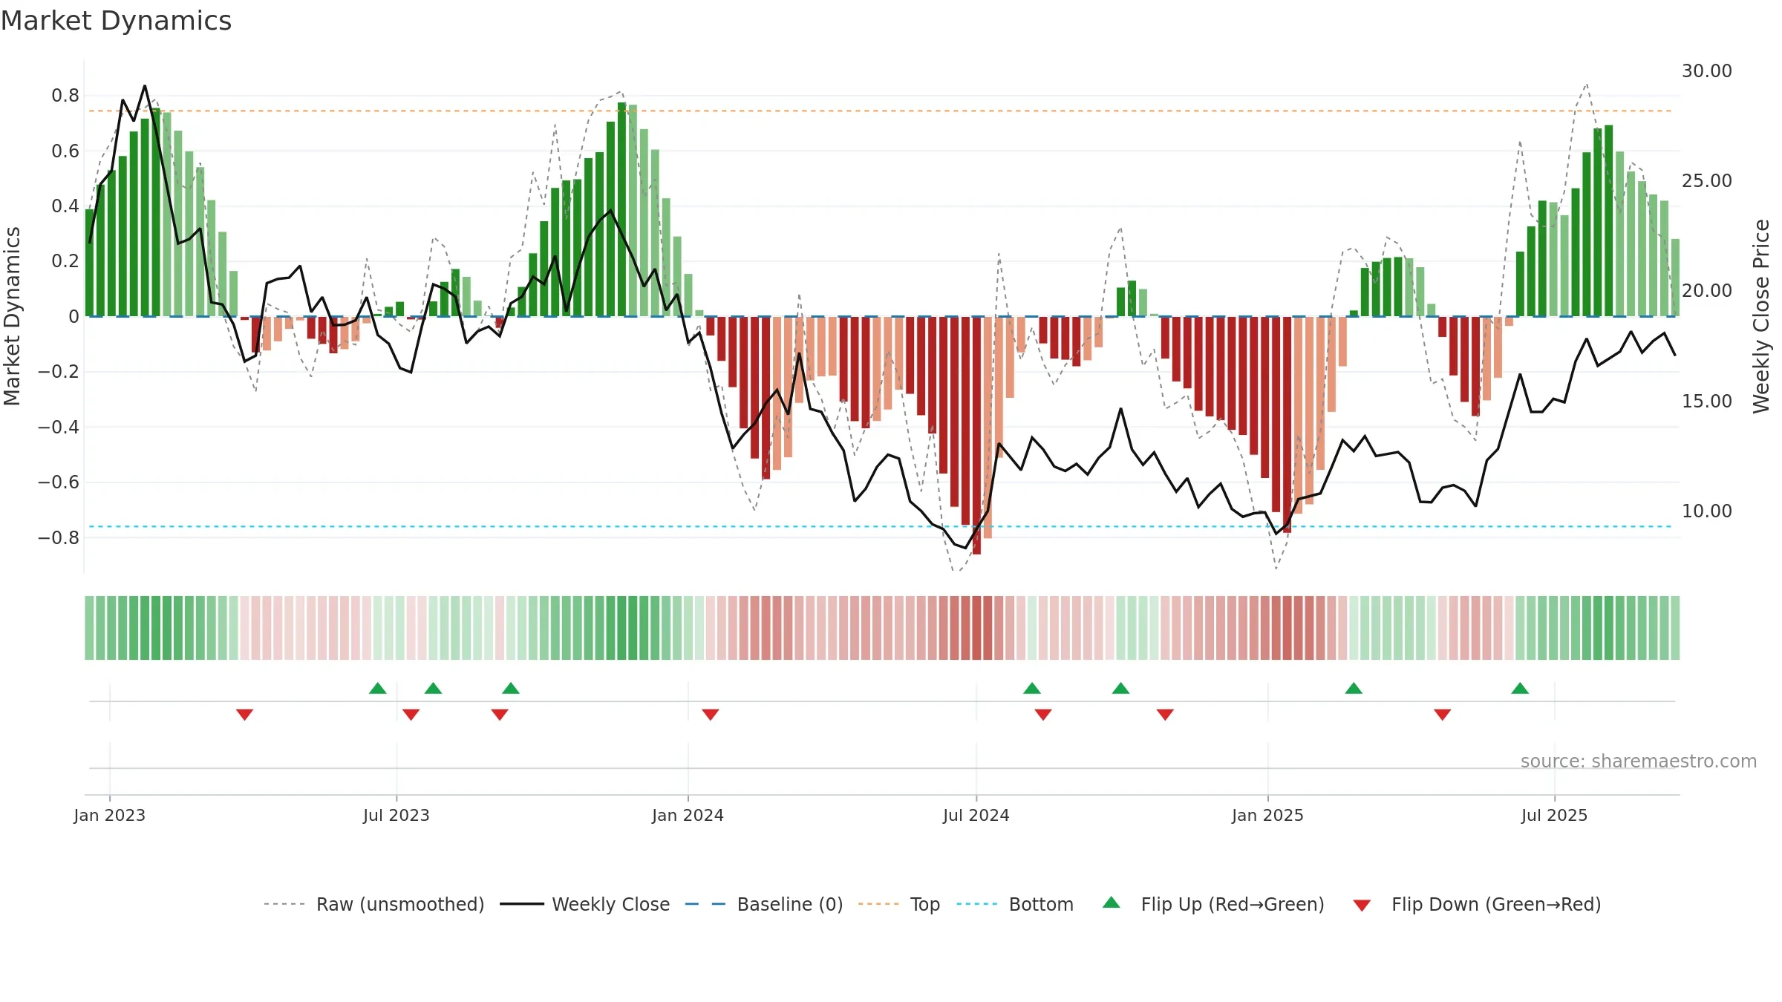Click the green flip-up marker after Jul 2024
1782x1002 pixels.
[1032, 688]
